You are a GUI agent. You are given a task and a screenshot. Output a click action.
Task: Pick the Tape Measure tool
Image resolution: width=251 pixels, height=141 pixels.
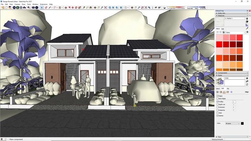84,7
